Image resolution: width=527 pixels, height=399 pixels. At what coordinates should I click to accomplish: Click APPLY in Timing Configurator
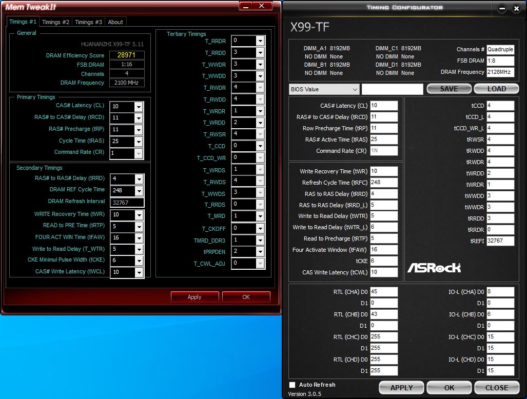pyautogui.click(x=401, y=388)
